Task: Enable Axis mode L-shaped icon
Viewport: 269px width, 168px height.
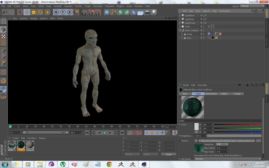Action: (x=3, y=72)
